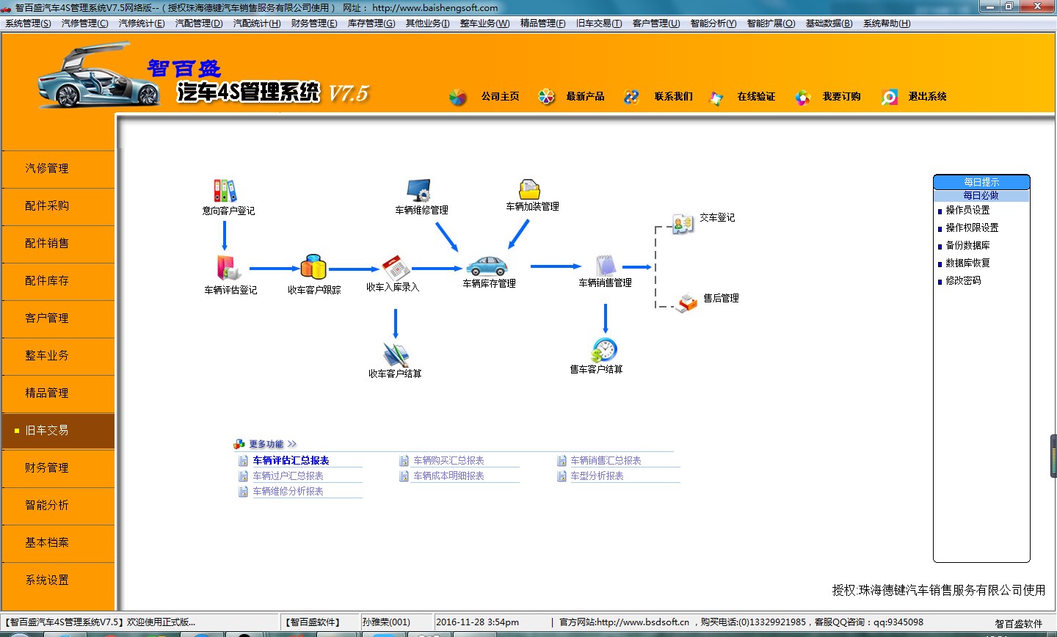Screen dimensions: 1057x637
Task: Open the 收车客户跟踪 database icon
Action: [313, 267]
